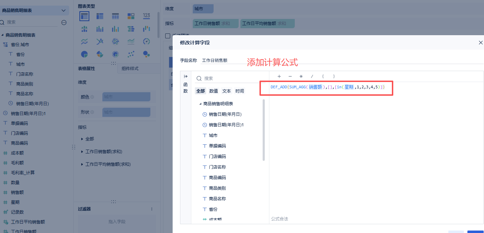Pick 门店编码 in dialog field list
This screenshot has height=233, width=484.
[217, 157]
